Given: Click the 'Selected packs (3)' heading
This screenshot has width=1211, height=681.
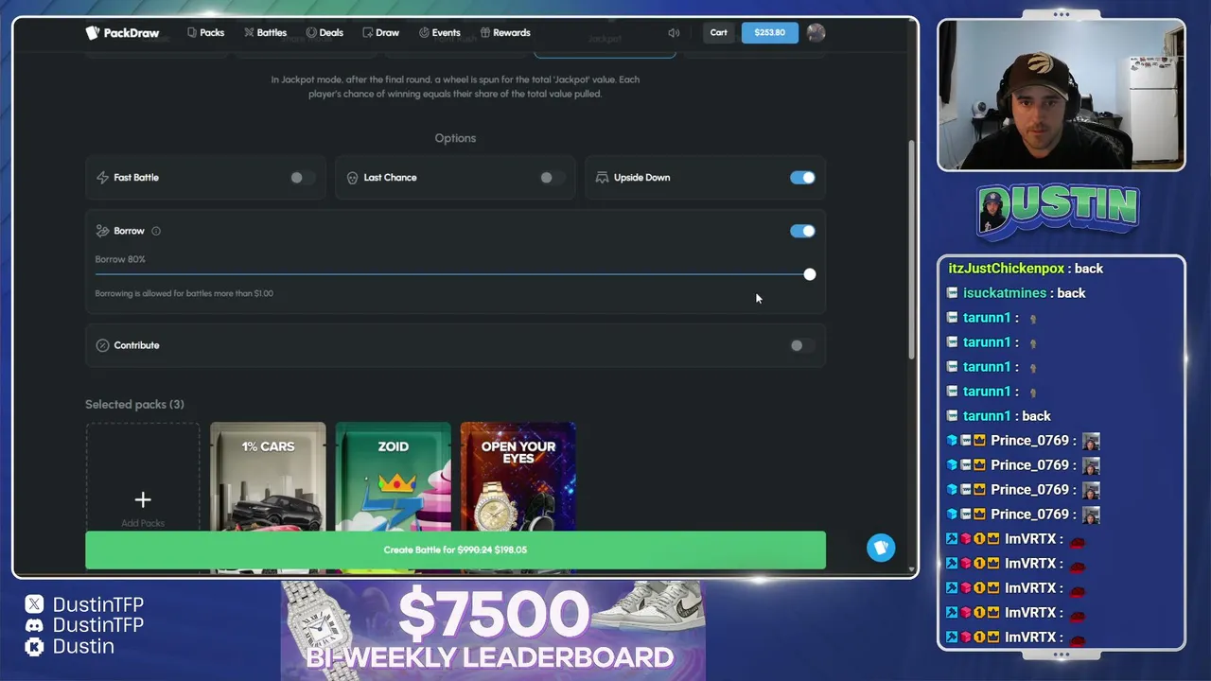Looking at the screenshot, I should (134, 404).
